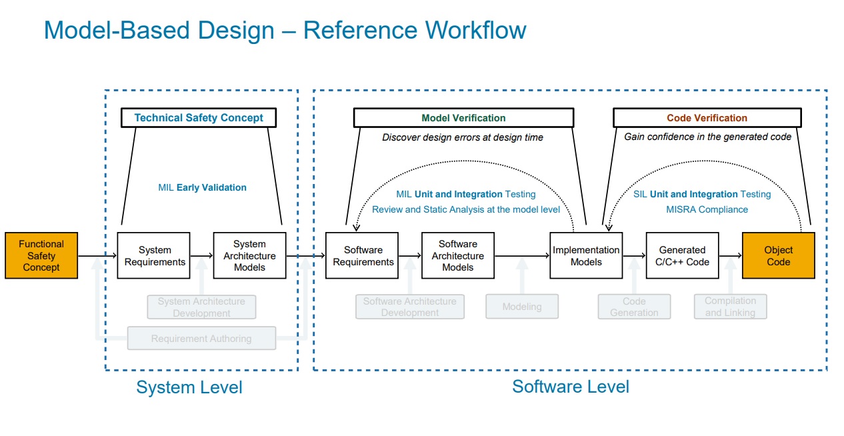This screenshot has width=844, height=436.
Task: Click the System Level label
Action: [x=189, y=387]
